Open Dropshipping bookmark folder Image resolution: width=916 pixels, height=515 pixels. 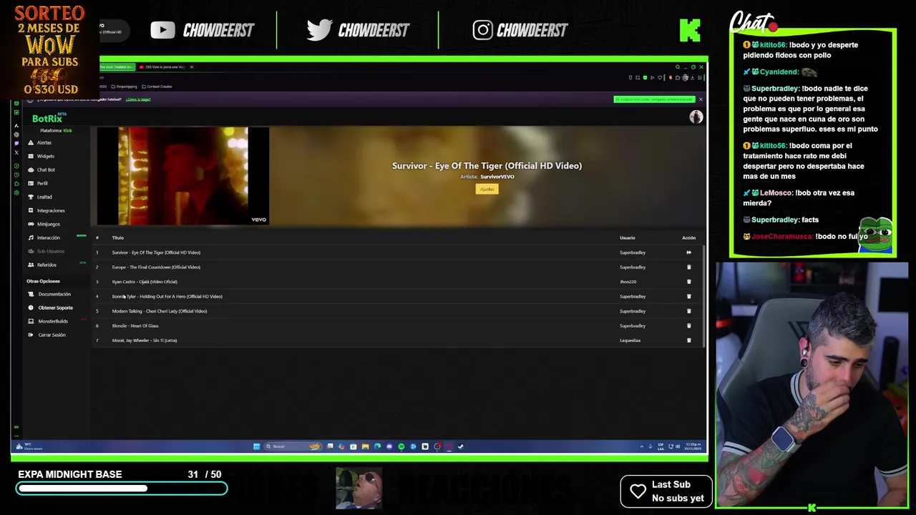[124, 87]
